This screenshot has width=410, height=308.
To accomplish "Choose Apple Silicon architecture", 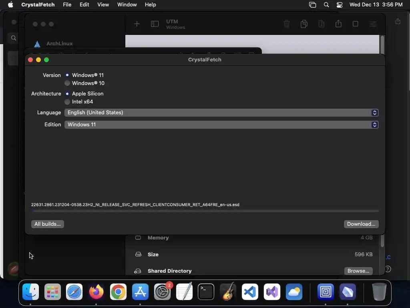I will [67, 93].
